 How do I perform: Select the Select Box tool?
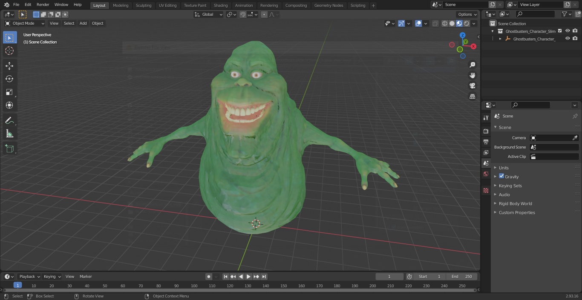pos(9,37)
